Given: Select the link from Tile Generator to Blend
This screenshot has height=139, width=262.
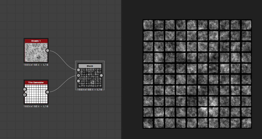Looking at the screenshot, I should [63, 83].
